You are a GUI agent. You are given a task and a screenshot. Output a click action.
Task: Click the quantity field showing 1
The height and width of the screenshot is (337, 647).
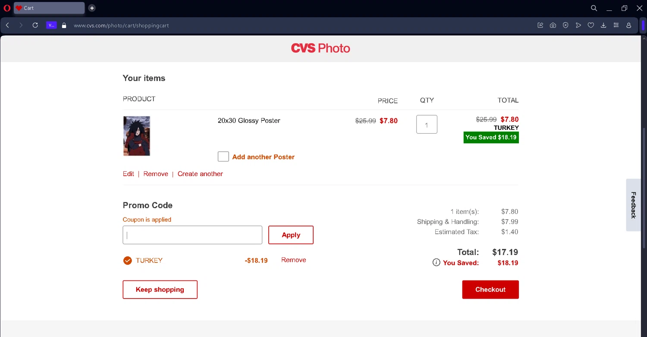(427, 124)
